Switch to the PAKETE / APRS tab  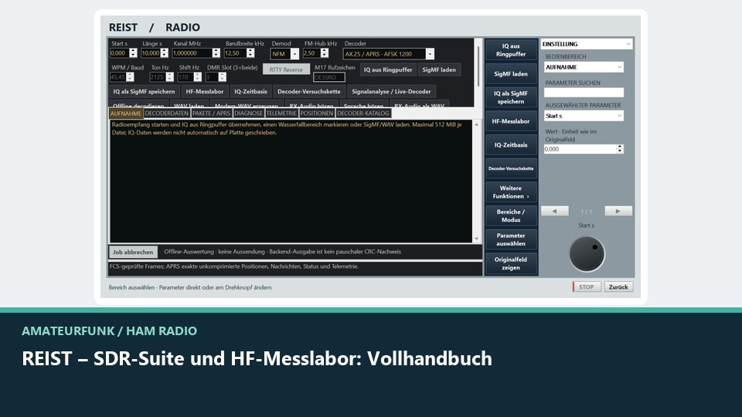coord(212,114)
